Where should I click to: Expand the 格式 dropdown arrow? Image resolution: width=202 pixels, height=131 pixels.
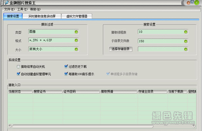click(76, 40)
